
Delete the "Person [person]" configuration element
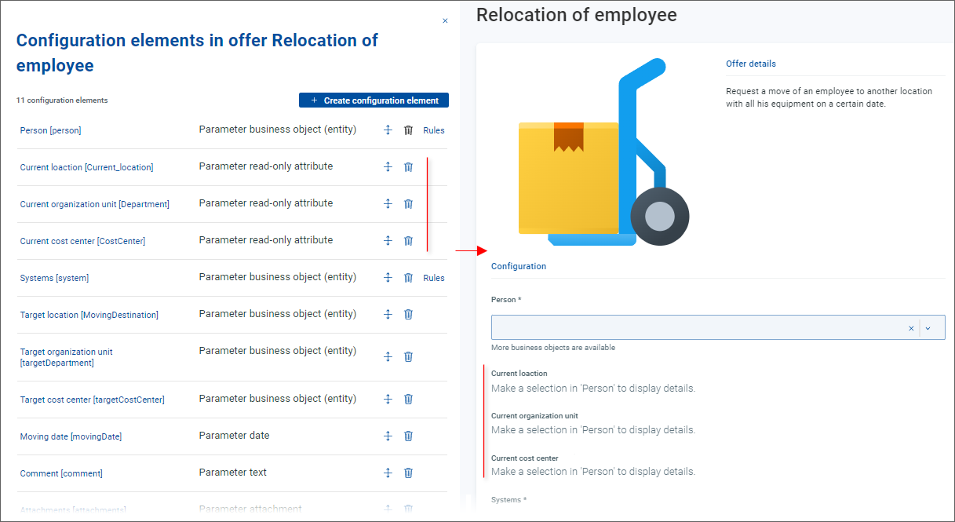tap(408, 130)
